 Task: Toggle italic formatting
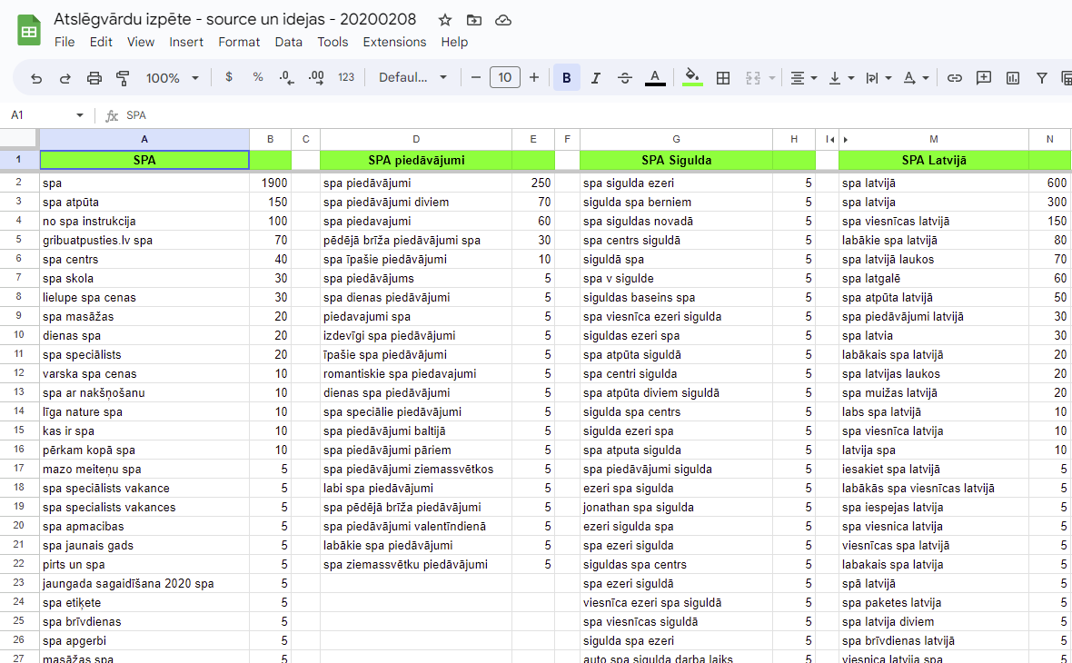point(596,78)
